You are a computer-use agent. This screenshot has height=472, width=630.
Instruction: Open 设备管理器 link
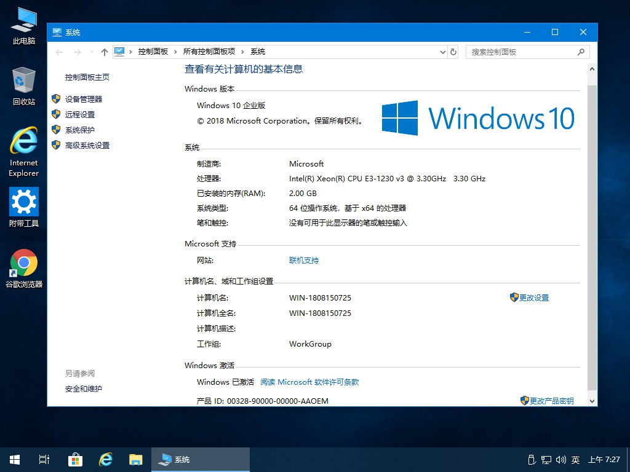pos(84,99)
